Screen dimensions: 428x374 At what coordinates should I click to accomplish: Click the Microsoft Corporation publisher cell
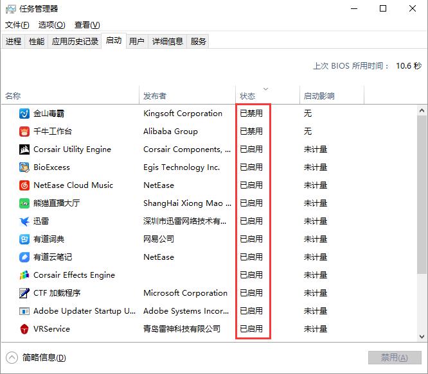pyautogui.click(x=185, y=293)
